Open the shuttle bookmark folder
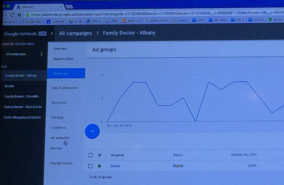 pyautogui.click(x=255, y=19)
